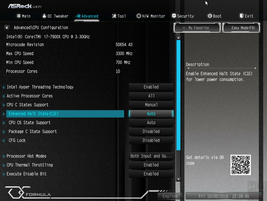Go to the H/W Monitor tab
Screen dimensions: 267x201
(x=151, y=16)
